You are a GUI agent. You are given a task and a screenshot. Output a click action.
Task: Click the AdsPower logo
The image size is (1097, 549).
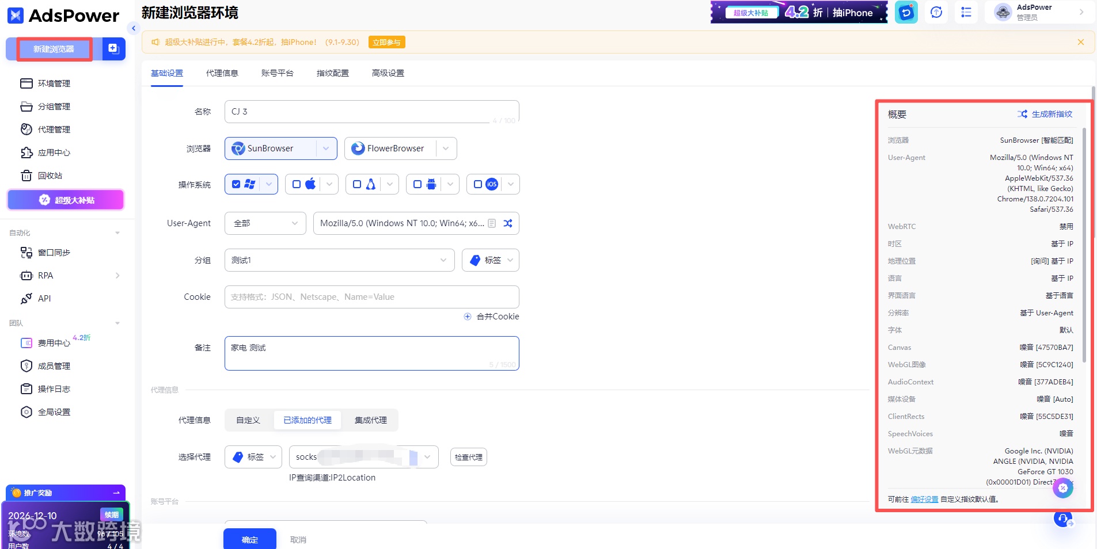point(63,16)
